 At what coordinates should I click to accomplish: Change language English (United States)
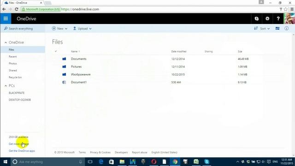point(164,152)
